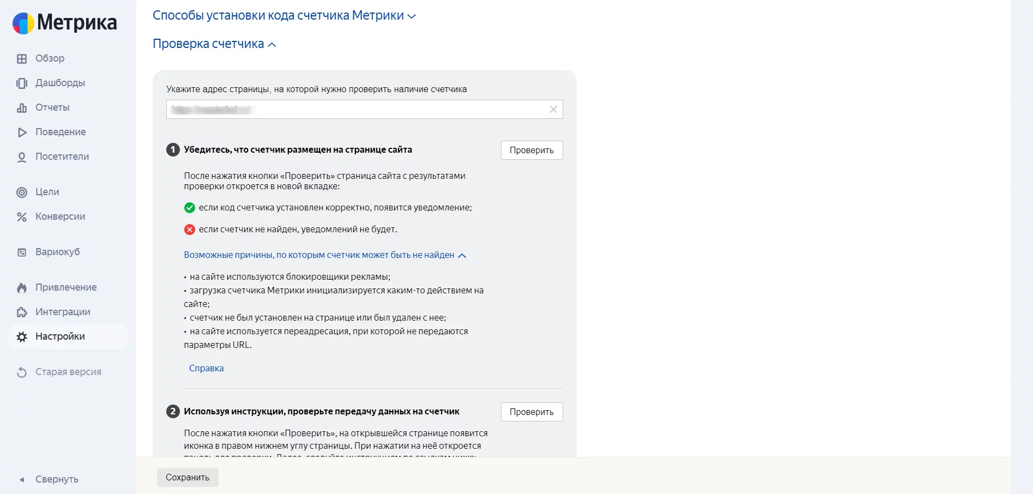Click the Цели target icon

click(22, 192)
